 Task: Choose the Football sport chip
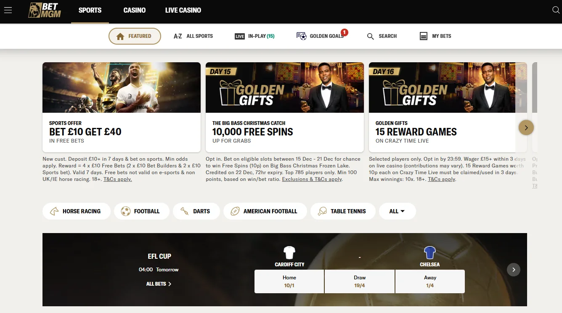coord(141,211)
